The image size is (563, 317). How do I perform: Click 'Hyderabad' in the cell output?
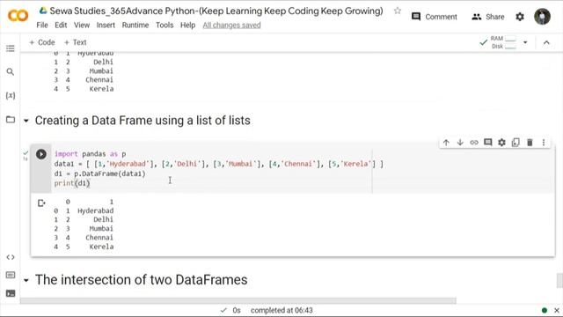96,210
